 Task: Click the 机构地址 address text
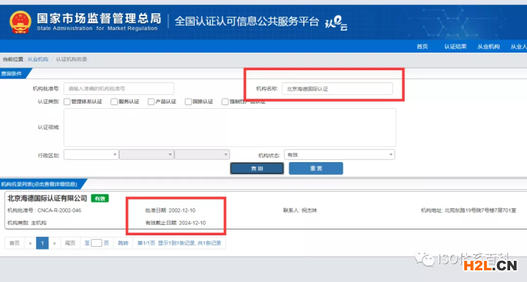(468, 210)
